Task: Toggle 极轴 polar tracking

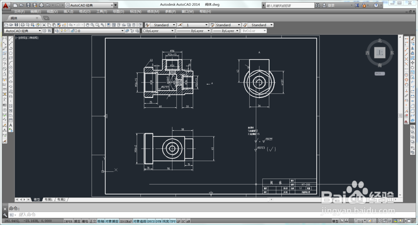Action: [100, 221]
